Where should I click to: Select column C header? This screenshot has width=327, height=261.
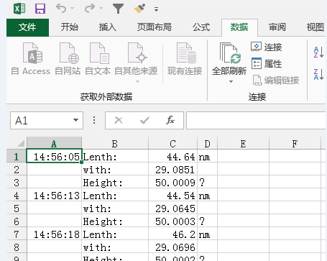pos(172,144)
